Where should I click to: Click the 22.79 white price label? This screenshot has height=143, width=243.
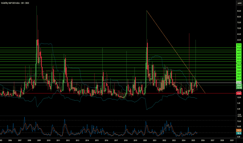(239, 83)
